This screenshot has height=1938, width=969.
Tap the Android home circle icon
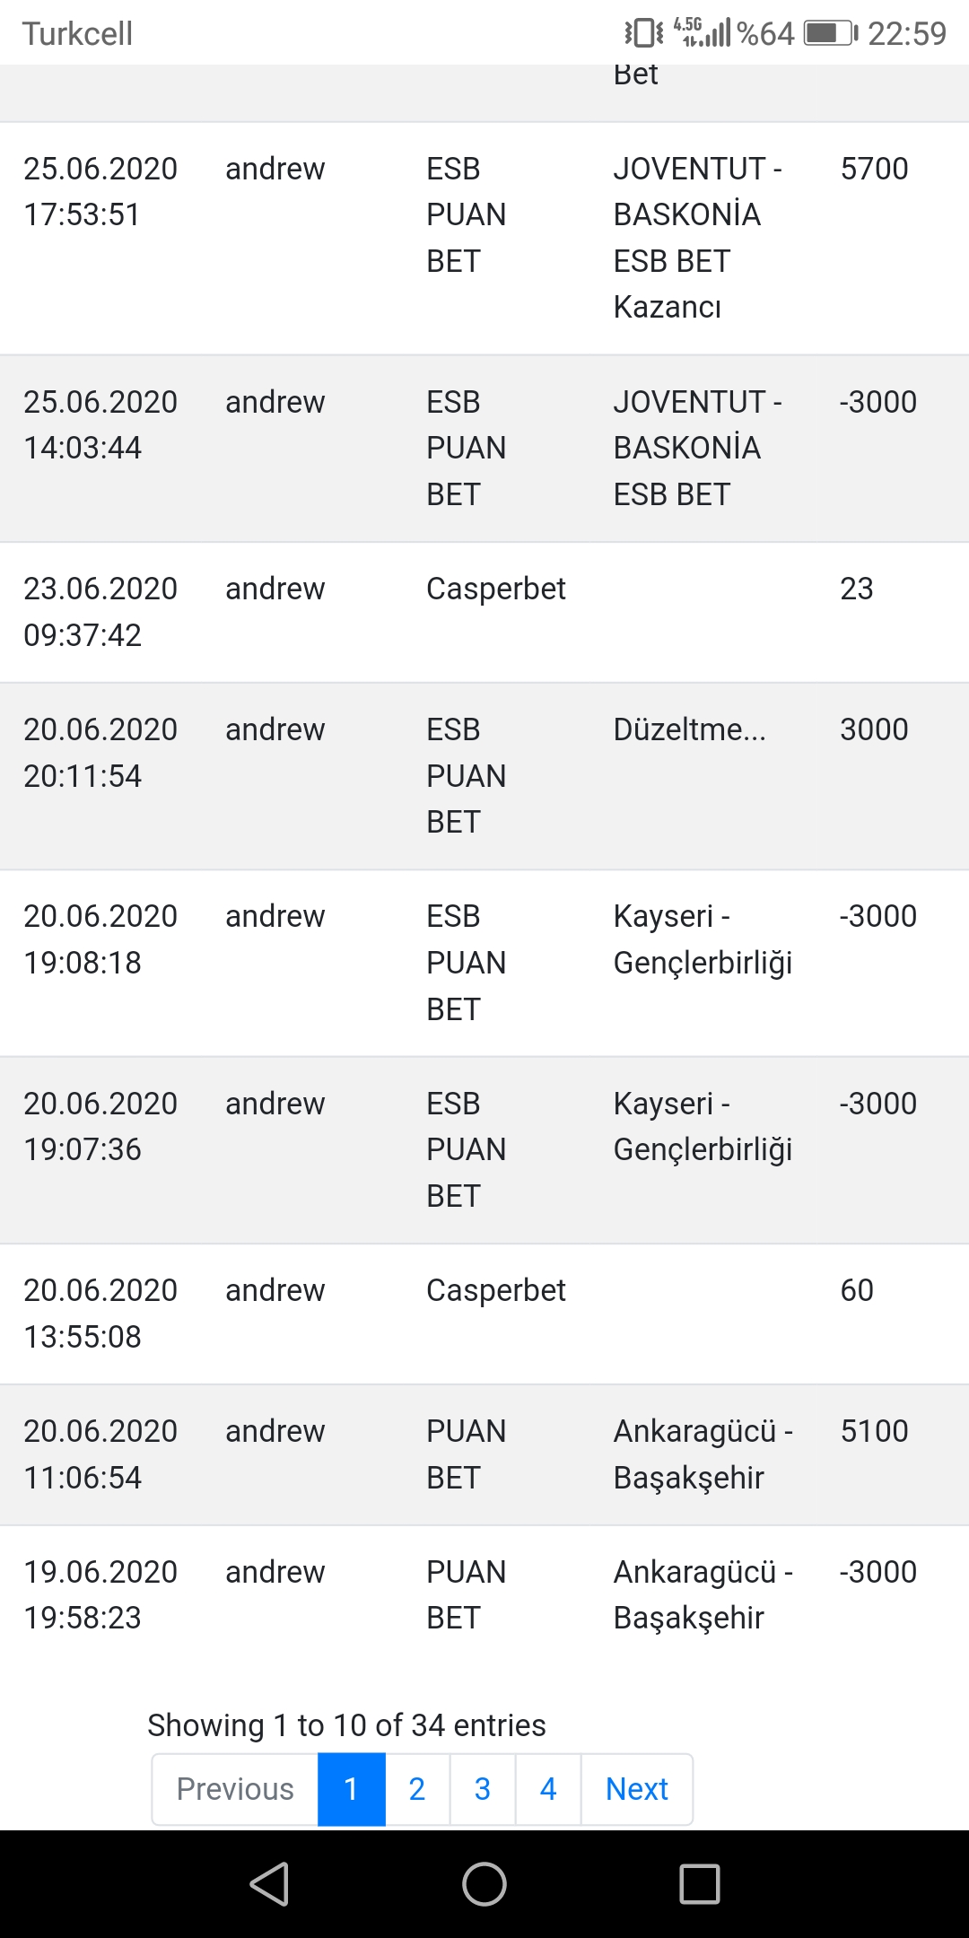click(484, 1883)
